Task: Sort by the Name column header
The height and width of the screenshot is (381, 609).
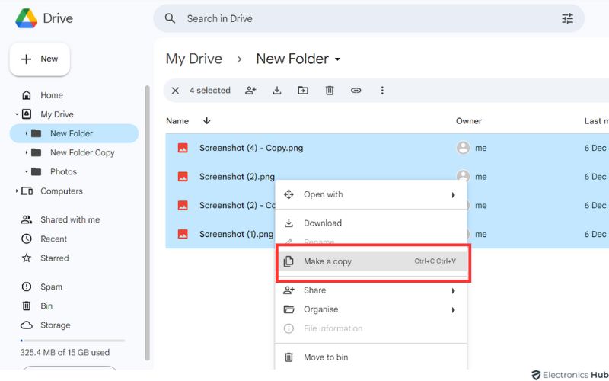Action: (177, 121)
